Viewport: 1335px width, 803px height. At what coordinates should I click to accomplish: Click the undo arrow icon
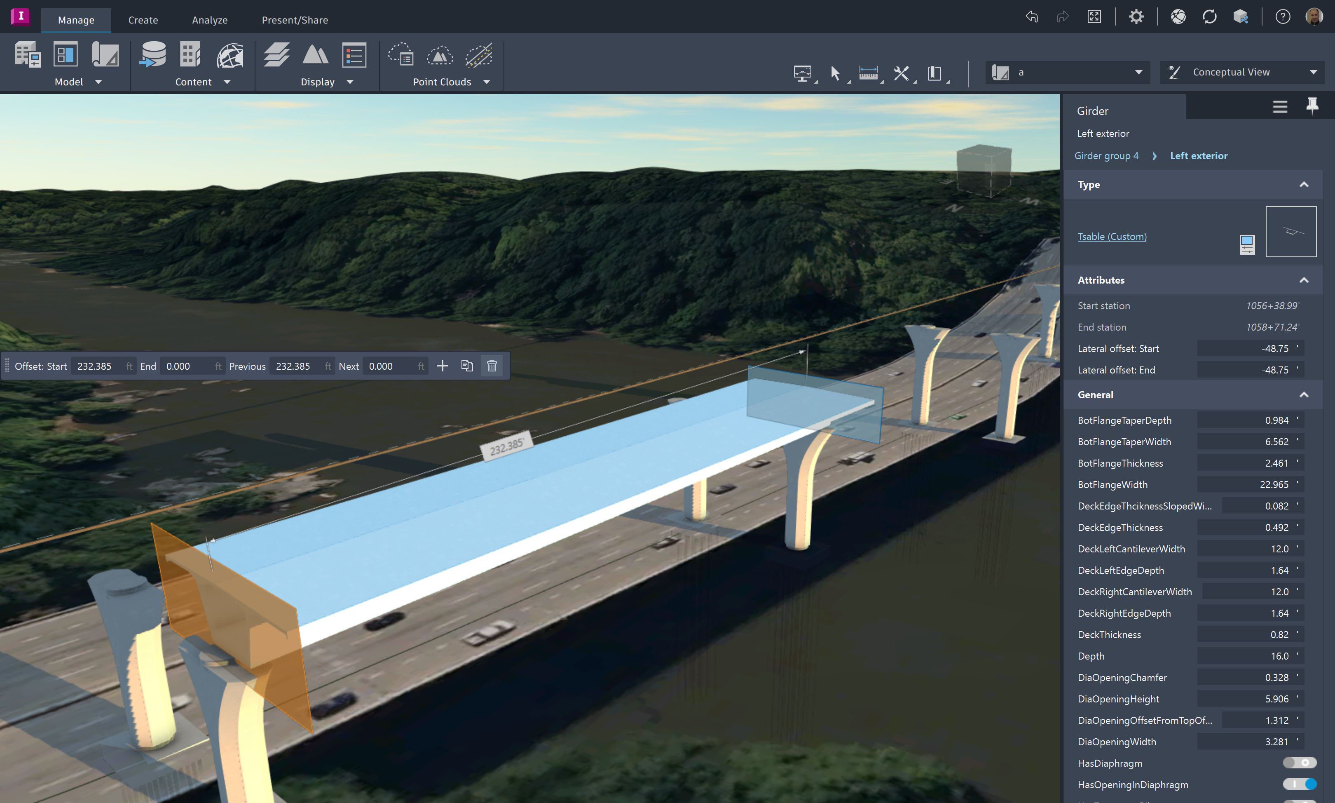(x=1032, y=16)
